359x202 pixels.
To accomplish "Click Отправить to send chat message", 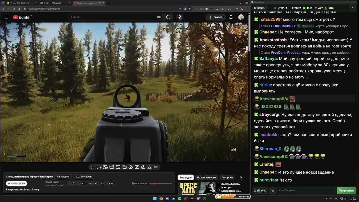I will 346,190.
